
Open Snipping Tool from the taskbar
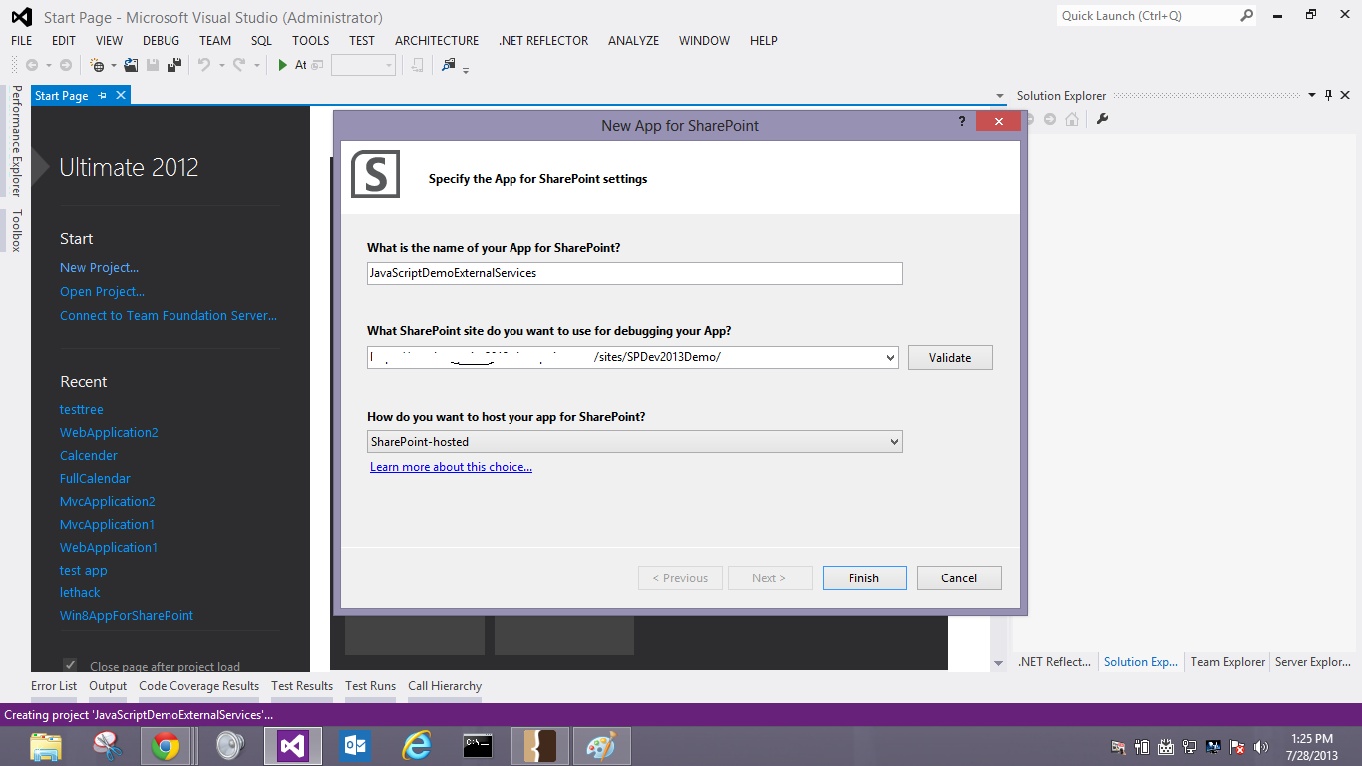(x=106, y=746)
